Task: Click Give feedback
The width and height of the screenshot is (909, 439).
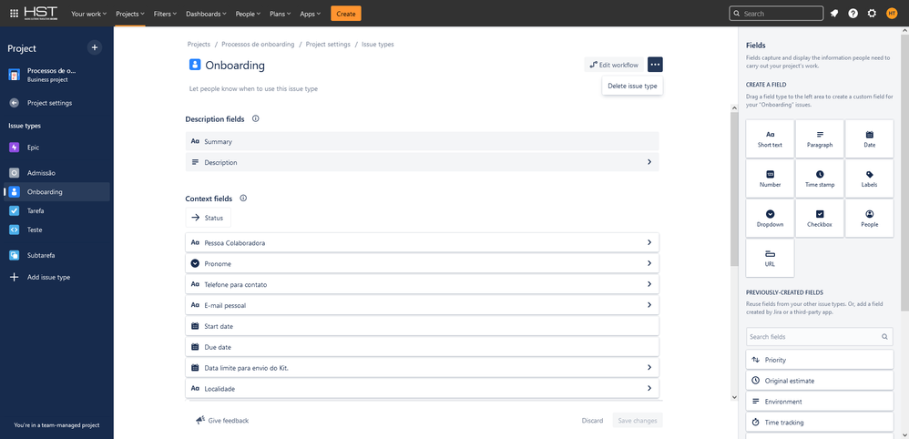Action: point(222,421)
